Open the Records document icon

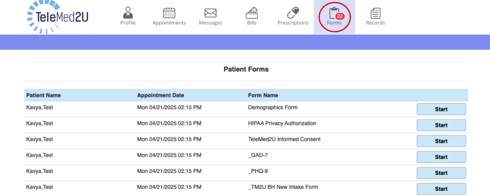[x=375, y=13]
